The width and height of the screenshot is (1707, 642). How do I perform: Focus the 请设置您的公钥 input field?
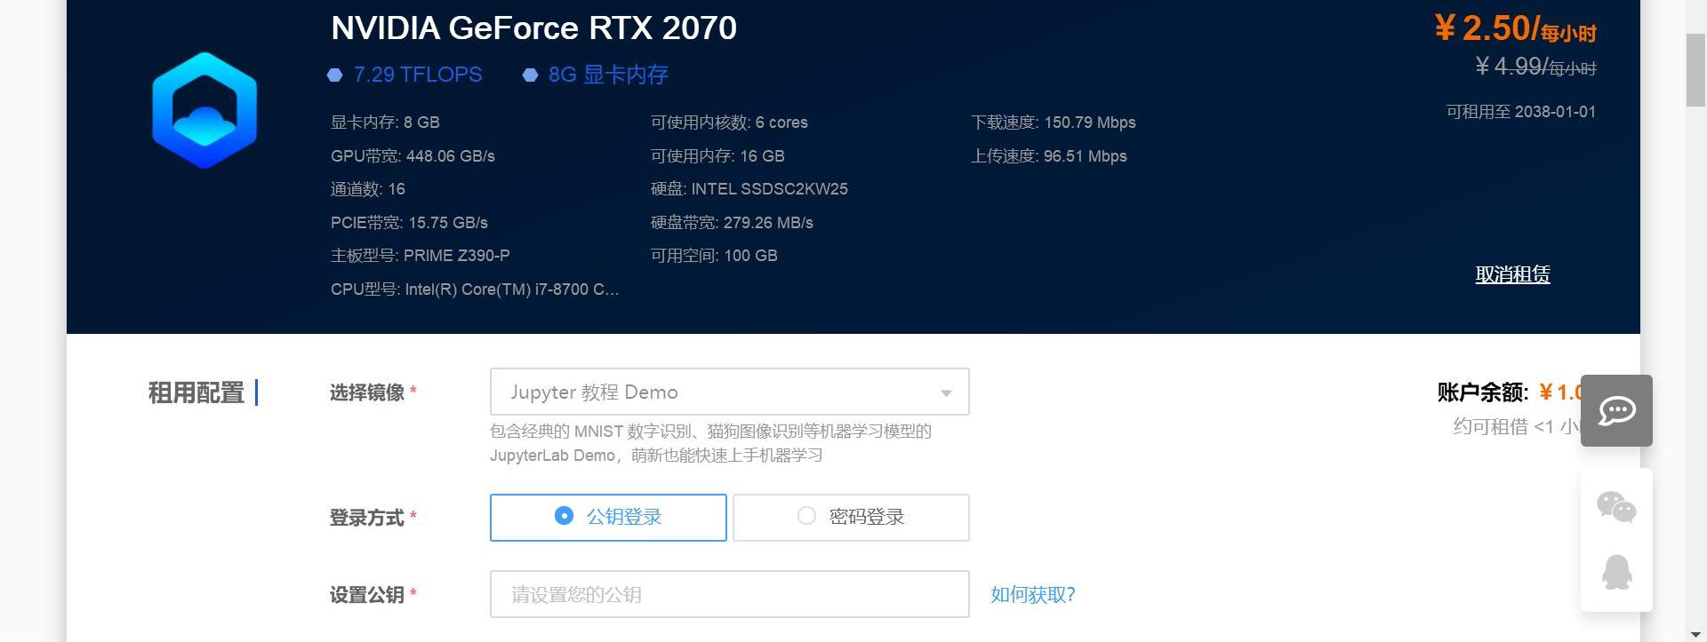(x=729, y=595)
